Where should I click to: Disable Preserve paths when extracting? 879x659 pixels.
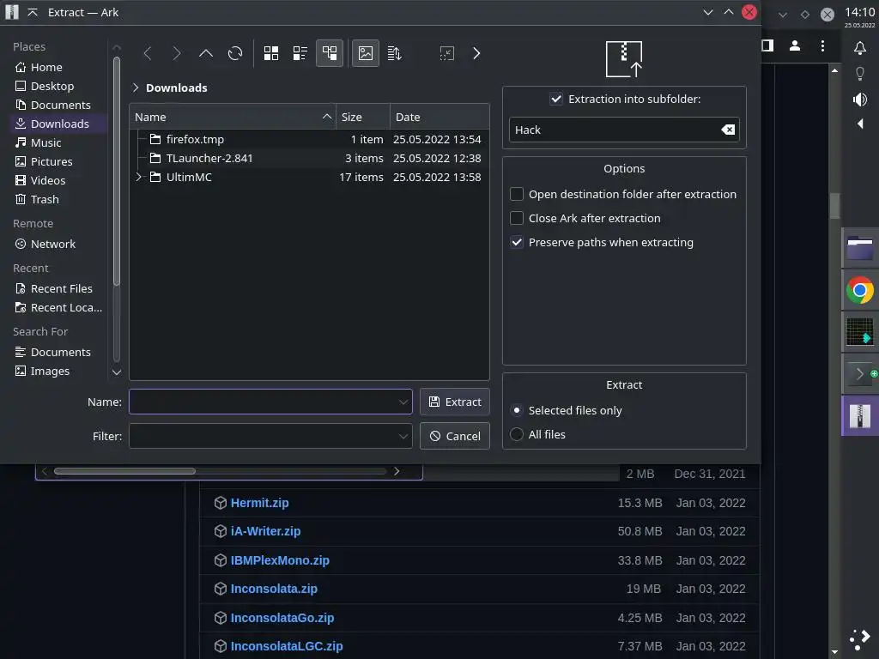(x=517, y=243)
